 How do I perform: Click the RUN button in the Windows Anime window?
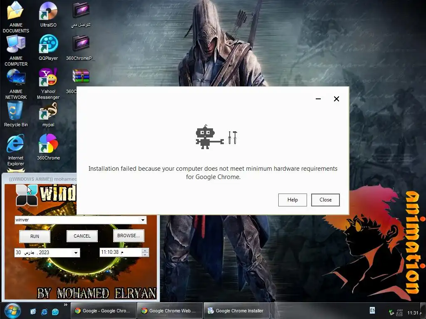[35, 236]
